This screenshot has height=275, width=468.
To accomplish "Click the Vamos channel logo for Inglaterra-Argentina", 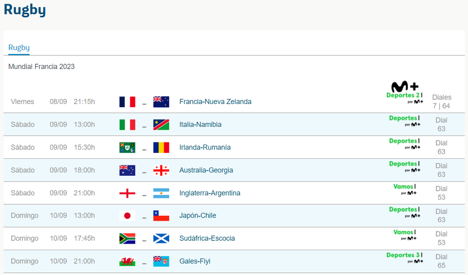I will coord(404,189).
